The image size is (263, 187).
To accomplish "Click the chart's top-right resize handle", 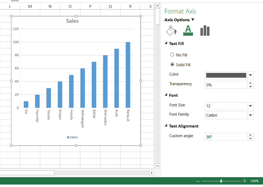I will tap(141, 16).
